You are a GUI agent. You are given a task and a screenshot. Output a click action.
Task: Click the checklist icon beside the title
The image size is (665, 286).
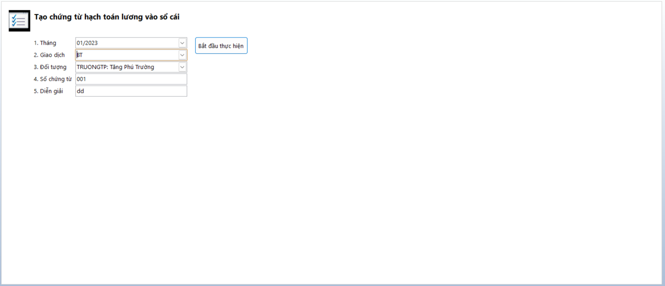click(19, 21)
